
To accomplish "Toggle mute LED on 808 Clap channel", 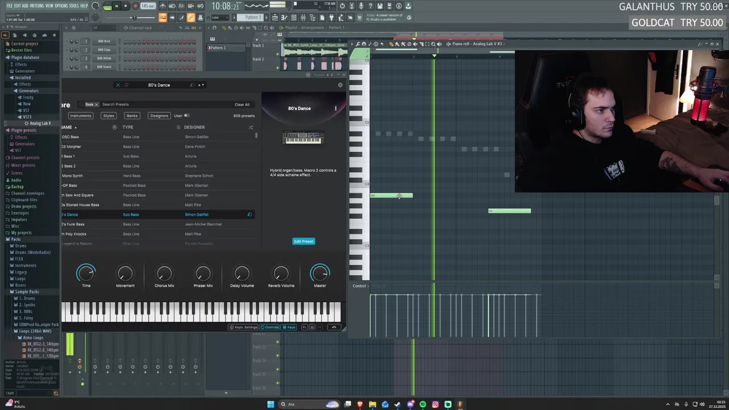I will click(68, 50).
